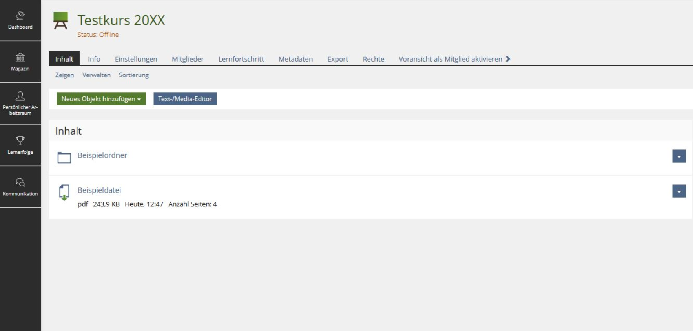Select the Sortierung sub-tab

[x=134, y=75]
